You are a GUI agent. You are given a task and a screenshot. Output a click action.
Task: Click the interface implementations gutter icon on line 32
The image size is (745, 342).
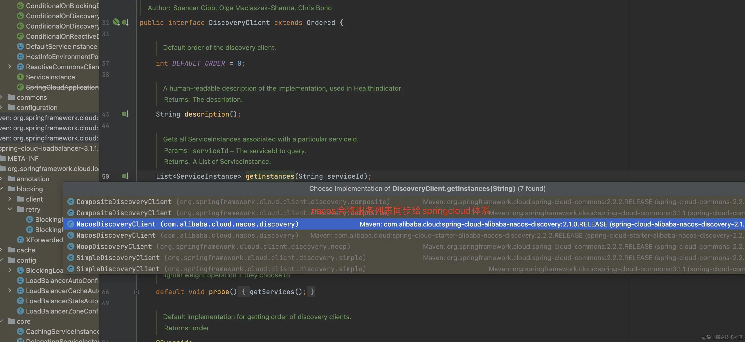[x=125, y=22]
